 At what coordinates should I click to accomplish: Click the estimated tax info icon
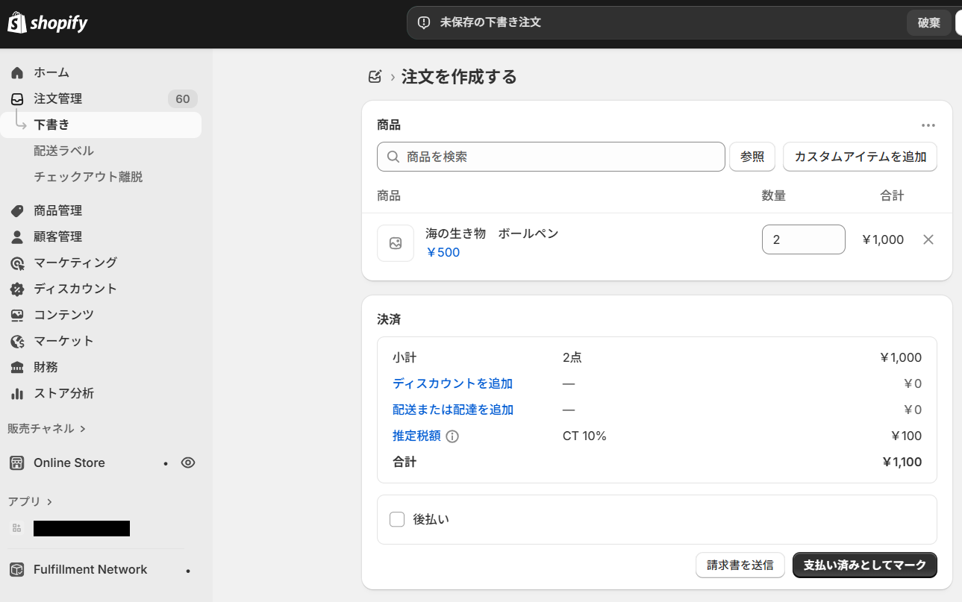click(x=452, y=436)
